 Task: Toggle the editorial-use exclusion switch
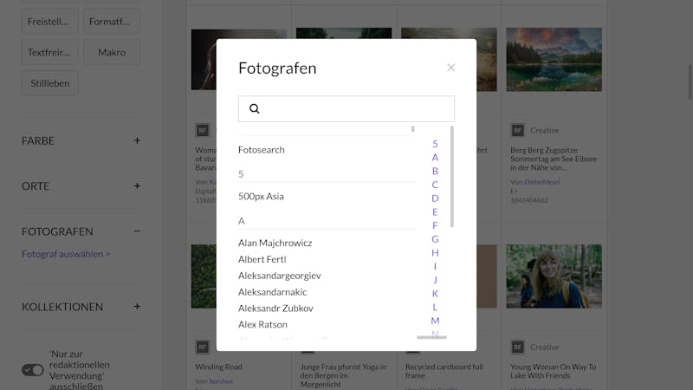point(33,370)
